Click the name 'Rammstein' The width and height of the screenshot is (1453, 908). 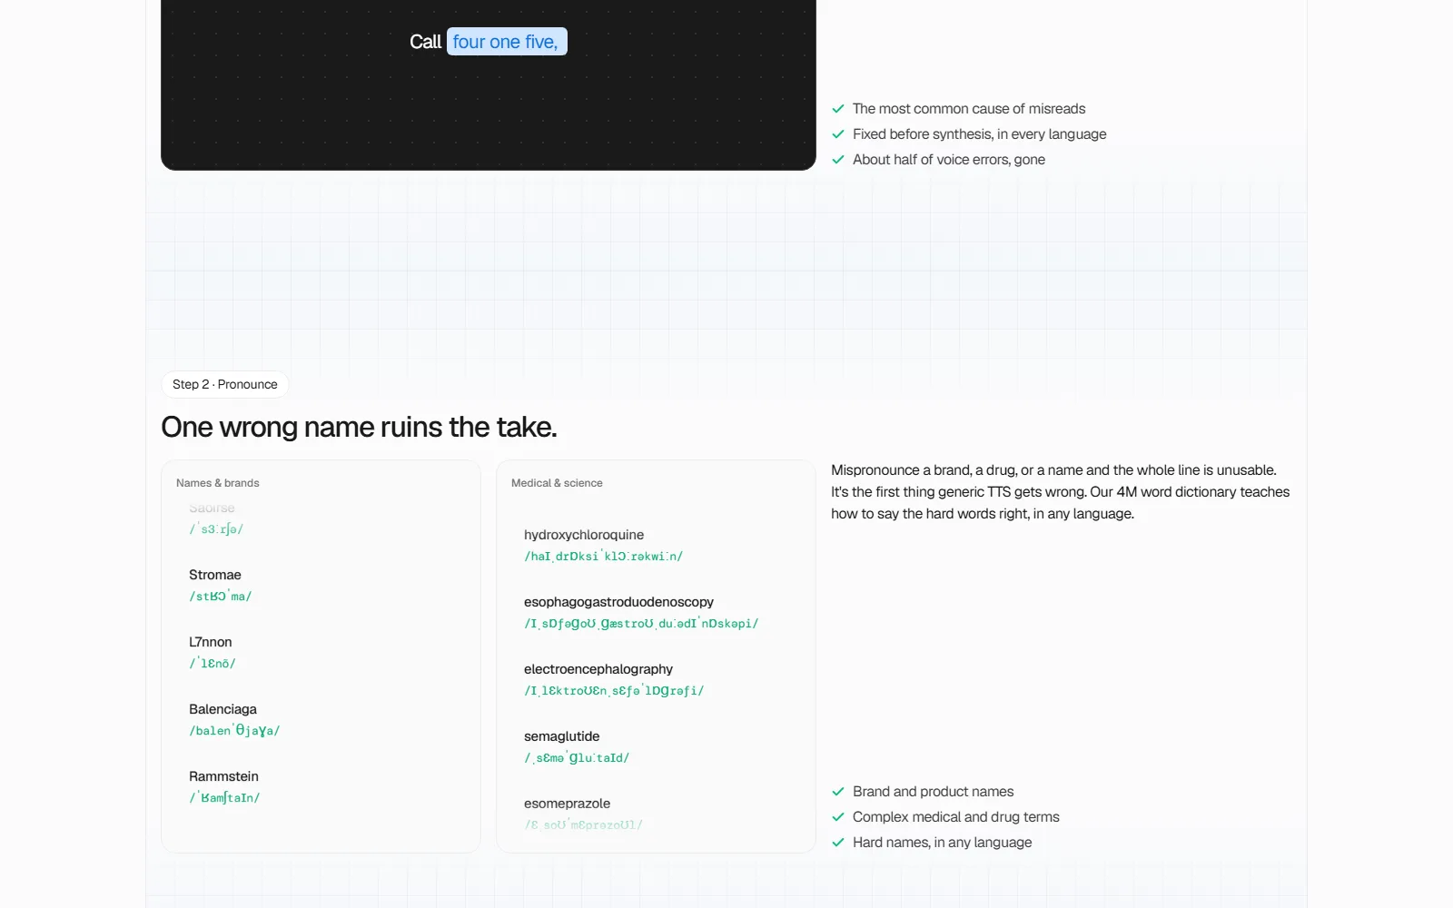tap(223, 776)
